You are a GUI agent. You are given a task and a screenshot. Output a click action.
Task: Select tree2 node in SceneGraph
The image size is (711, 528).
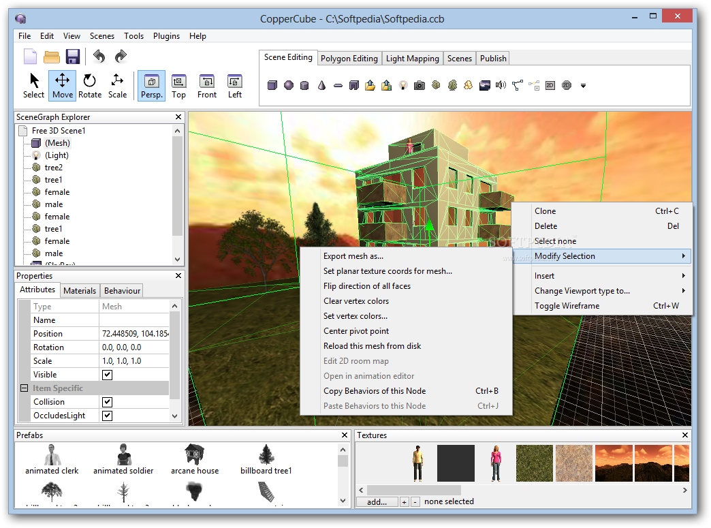pyautogui.click(x=54, y=168)
